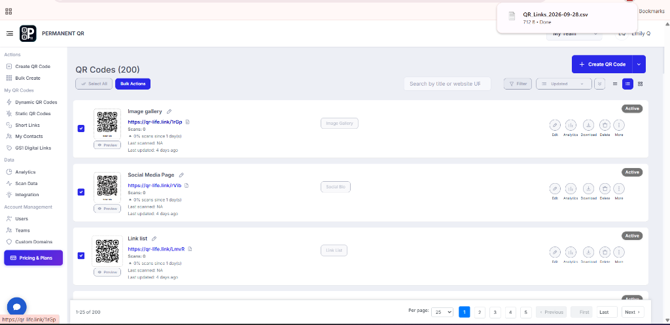This screenshot has width=670, height=325.
Task: Open the My Team dropdown
Action: pyautogui.click(x=574, y=34)
